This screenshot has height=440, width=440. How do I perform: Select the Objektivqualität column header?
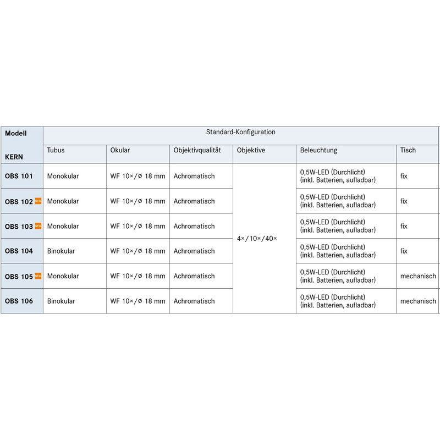(197, 150)
